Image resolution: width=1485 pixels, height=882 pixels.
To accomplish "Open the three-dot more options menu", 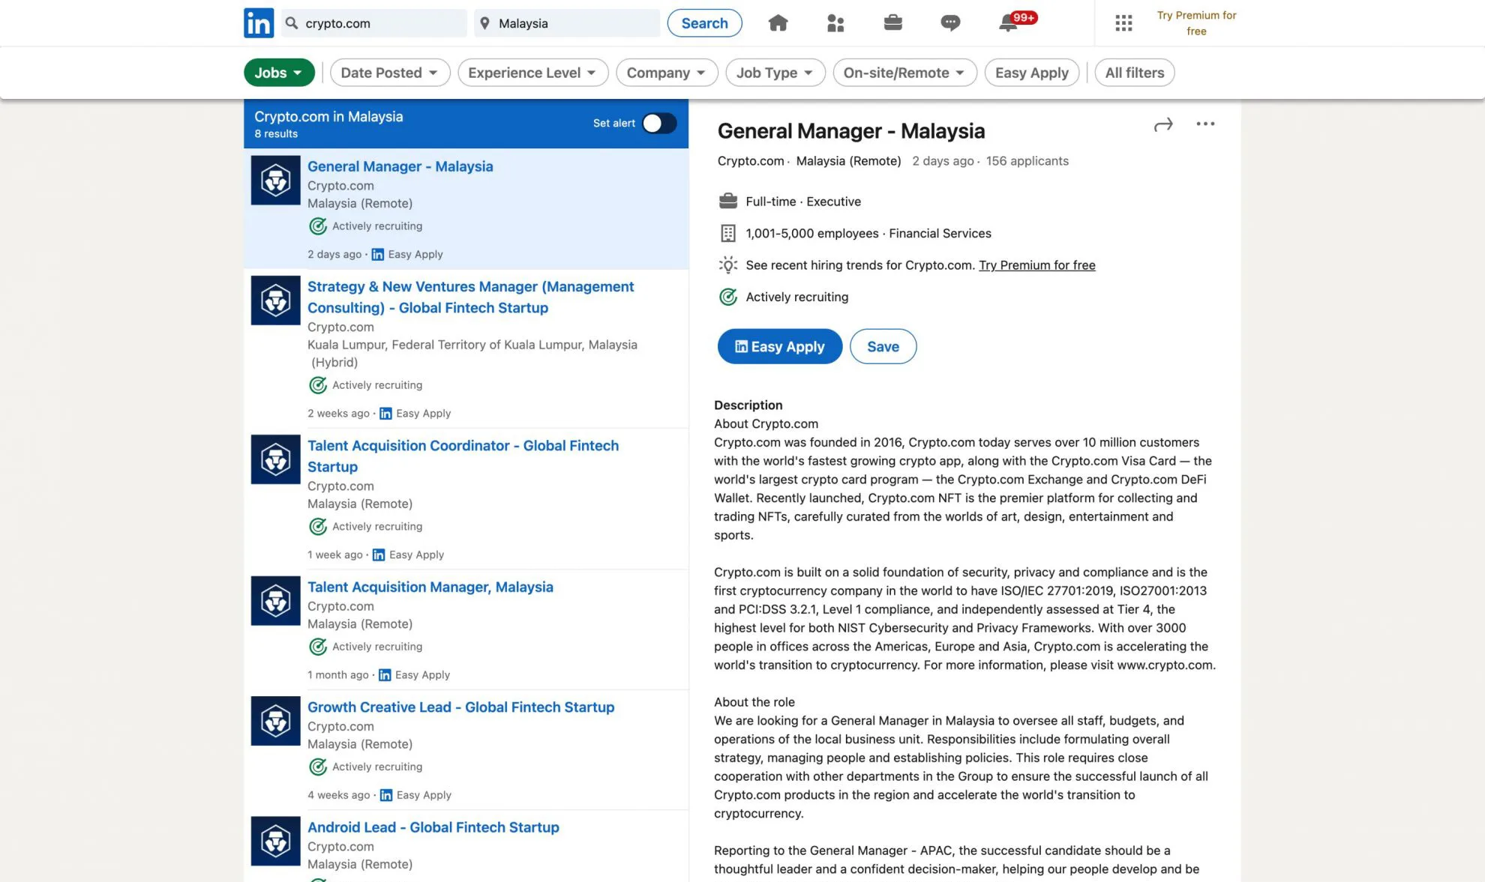I will (x=1205, y=124).
